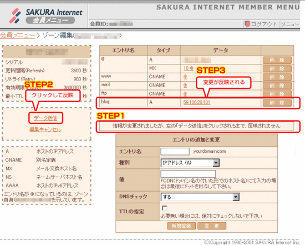Delete the mail CNAME entry
This screenshot has width=305, height=245.
pyautogui.click(x=277, y=86)
